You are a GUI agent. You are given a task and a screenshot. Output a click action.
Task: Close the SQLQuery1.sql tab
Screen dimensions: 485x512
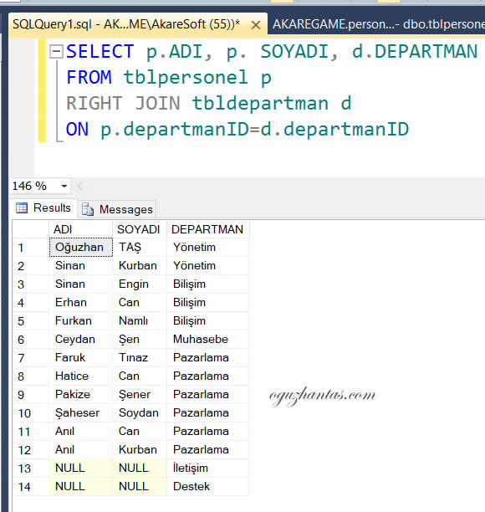[x=256, y=25]
